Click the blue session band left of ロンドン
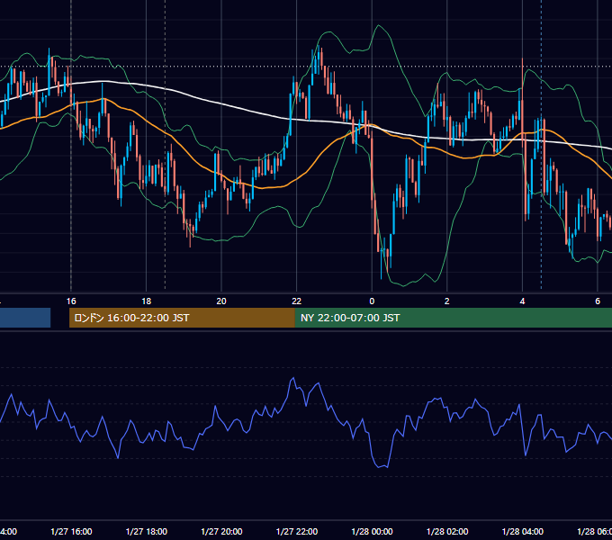 pos(25,318)
